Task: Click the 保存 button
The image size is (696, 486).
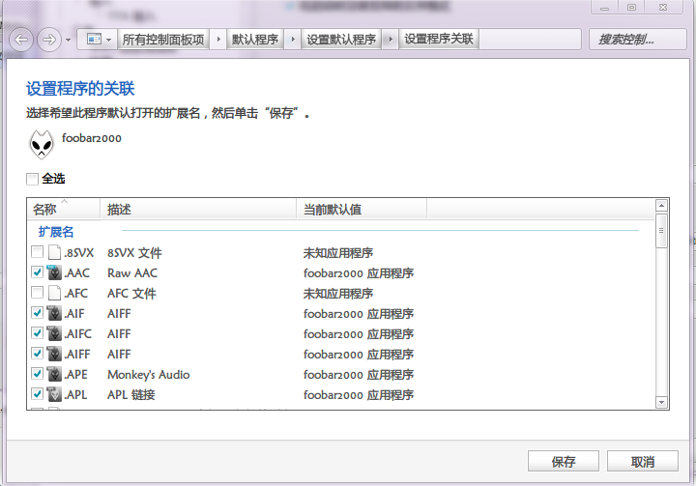Action: click(564, 462)
